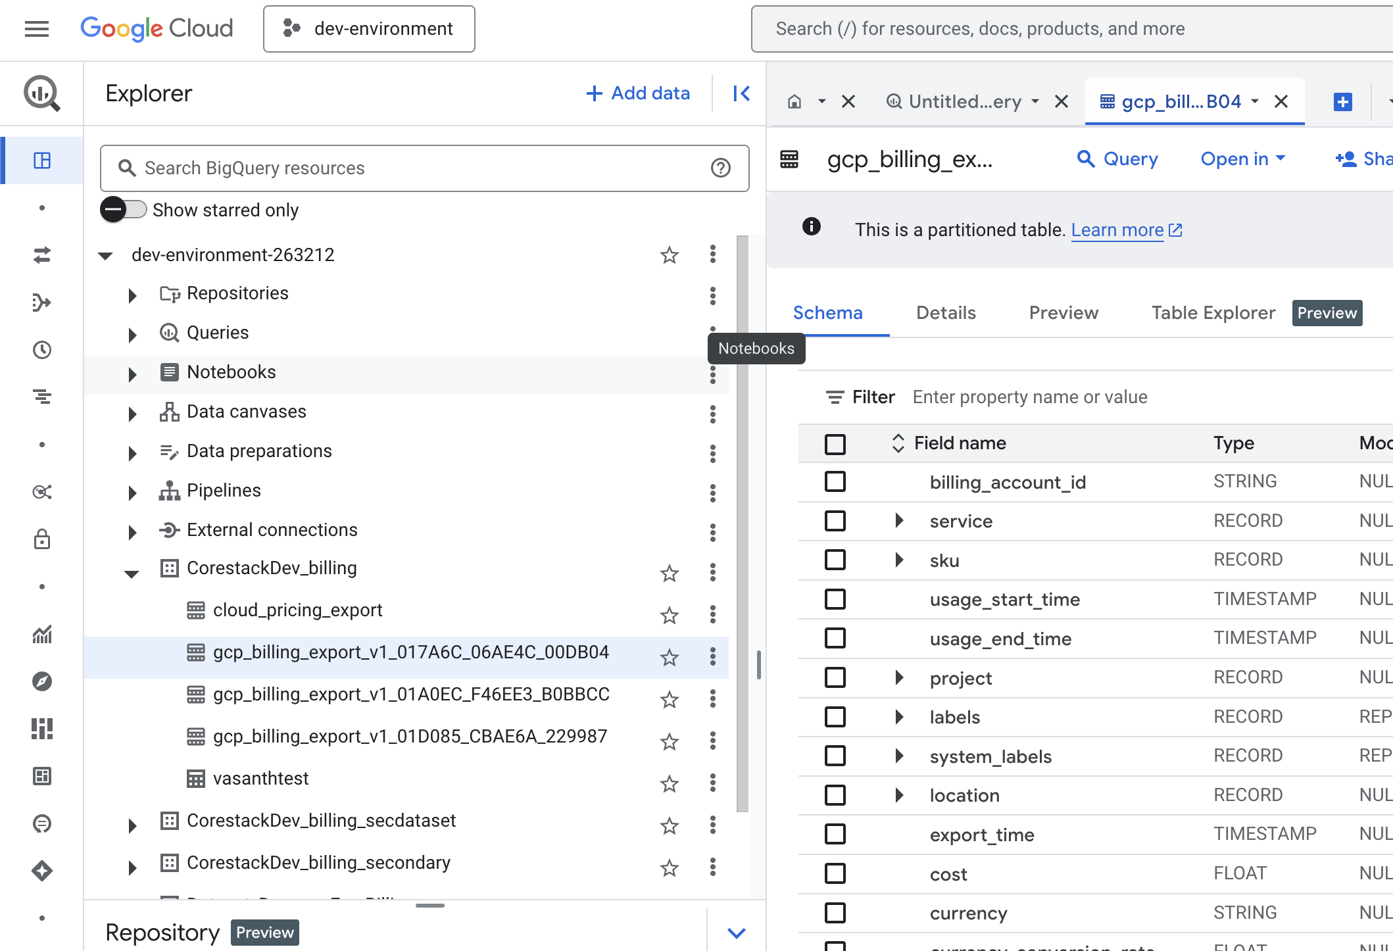The height and width of the screenshot is (951, 1393).
Task: Check the billing_account_id field checkbox
Action: coord(835,481)
